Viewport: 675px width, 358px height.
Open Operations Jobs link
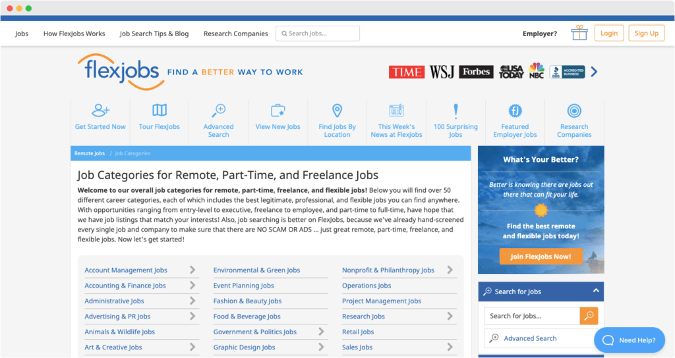tap(367, 286)
